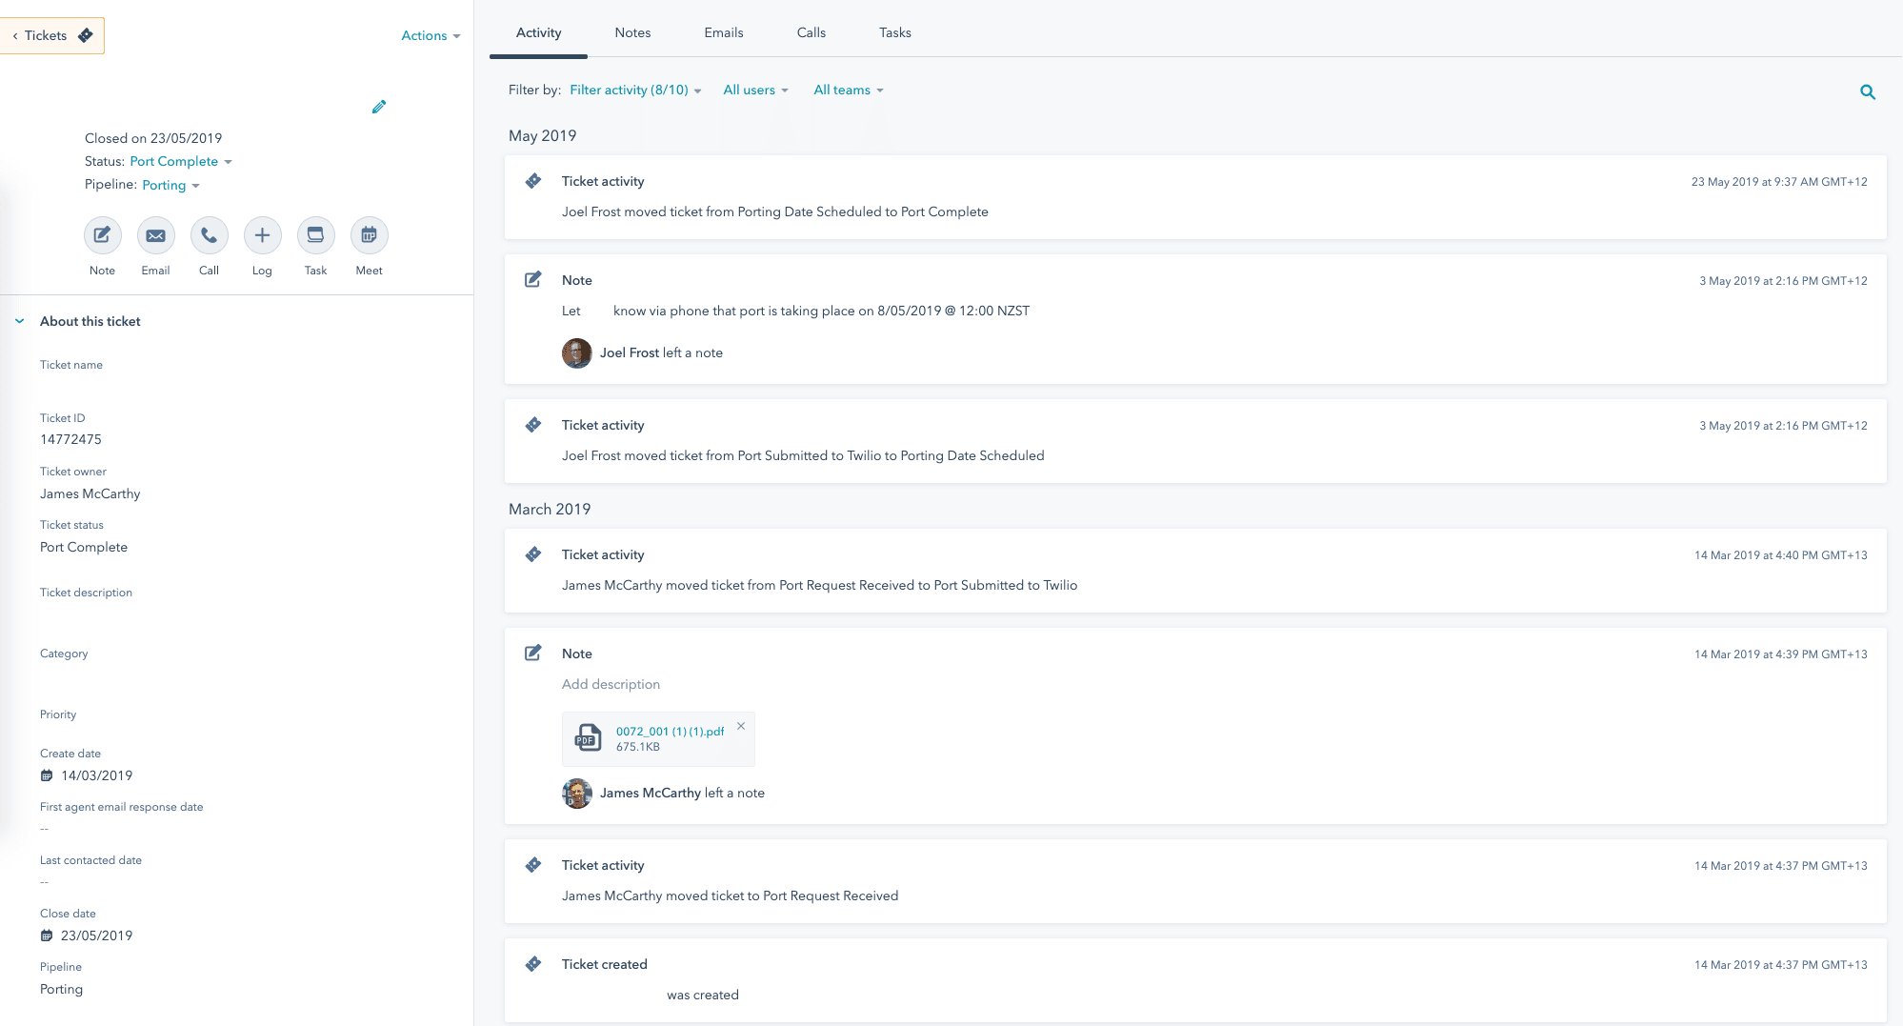Collapse the About this ticket section

(x=19, y=320)
